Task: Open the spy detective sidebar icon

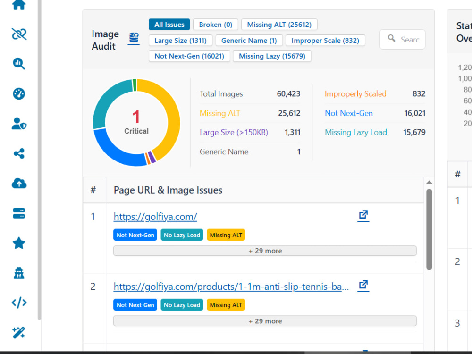Action: click(19, 273)
